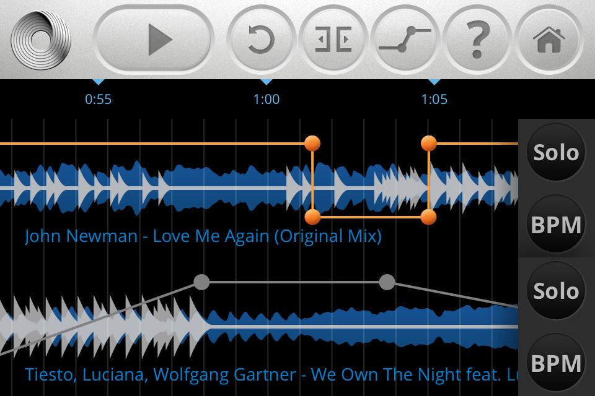This screenshot has height=396, width=595.
Task: Click the fit-to-width zoom icon
Action: tap(333, 39)
